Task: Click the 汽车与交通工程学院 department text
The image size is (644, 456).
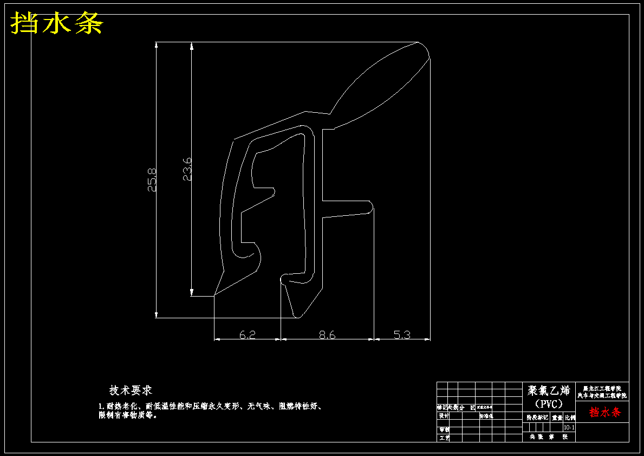Action: [x=602, y=396]
